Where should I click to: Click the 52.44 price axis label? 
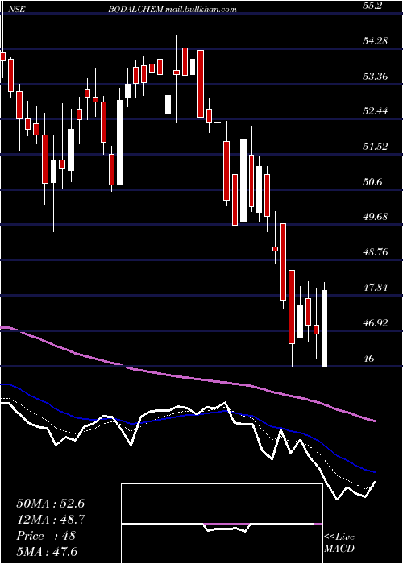pos(376,111)
